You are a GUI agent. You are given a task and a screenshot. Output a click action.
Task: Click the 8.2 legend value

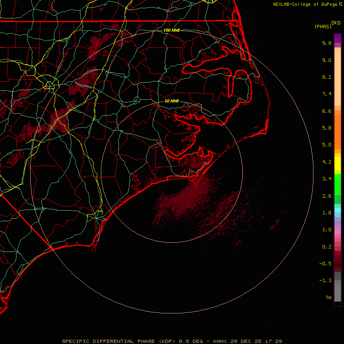click(327, 77)
